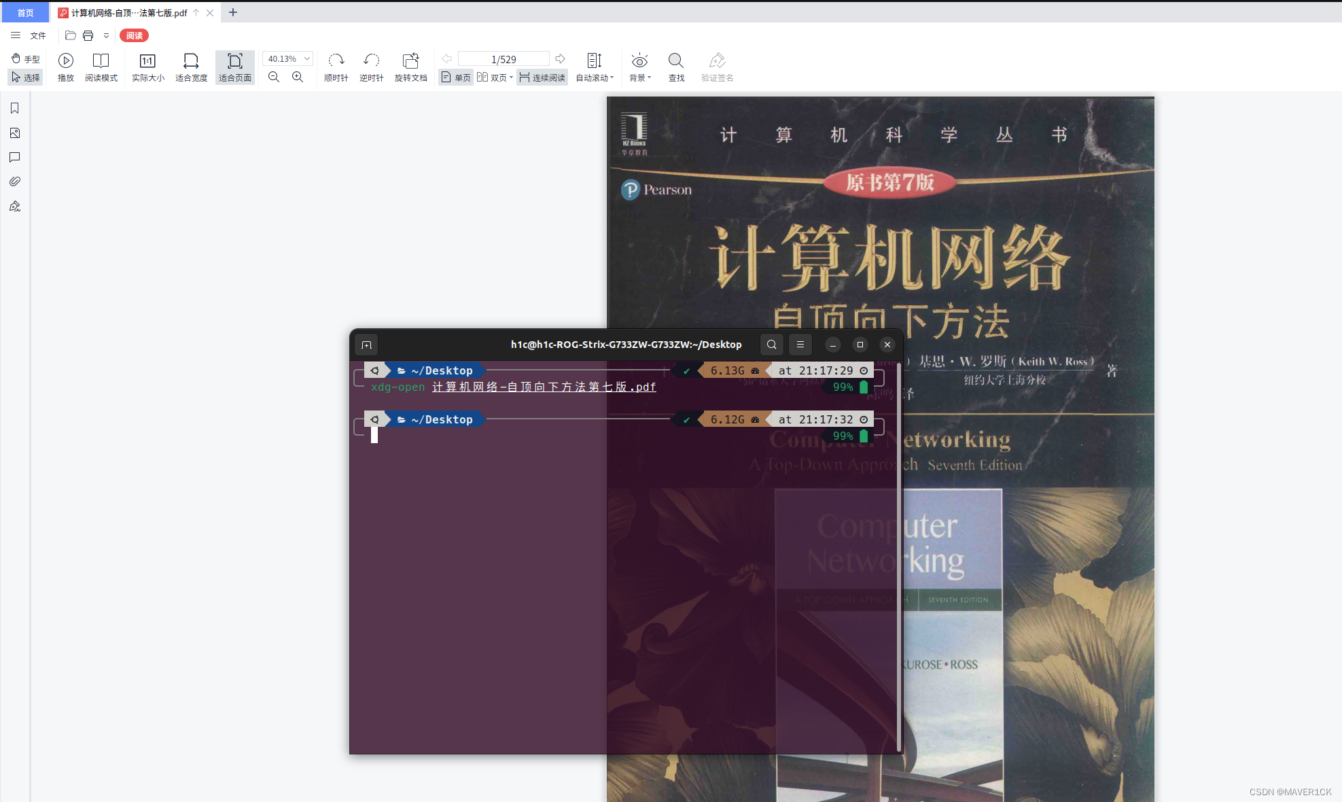
Task: Go to previous page arrow
Action: pos(447,59)
